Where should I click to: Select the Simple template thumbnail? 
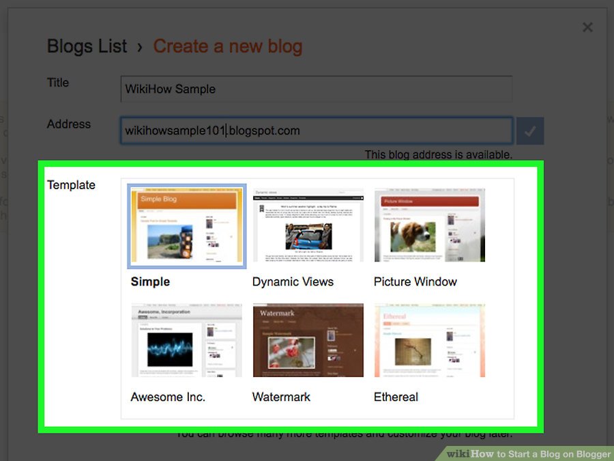tap(187, 225)
